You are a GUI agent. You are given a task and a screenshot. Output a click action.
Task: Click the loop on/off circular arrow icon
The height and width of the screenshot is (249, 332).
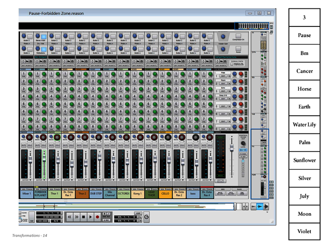(x=146, y=217)
